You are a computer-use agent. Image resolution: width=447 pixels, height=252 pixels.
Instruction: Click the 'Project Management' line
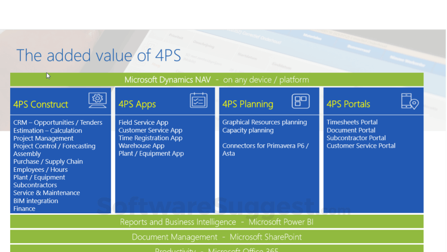pos(43,138)
